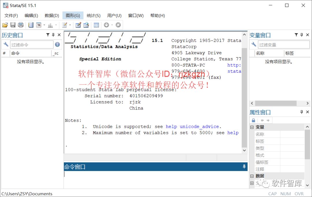312x197 pixels.
Task: Open the More arrow dropdown
Action: [x=112, y=25]
